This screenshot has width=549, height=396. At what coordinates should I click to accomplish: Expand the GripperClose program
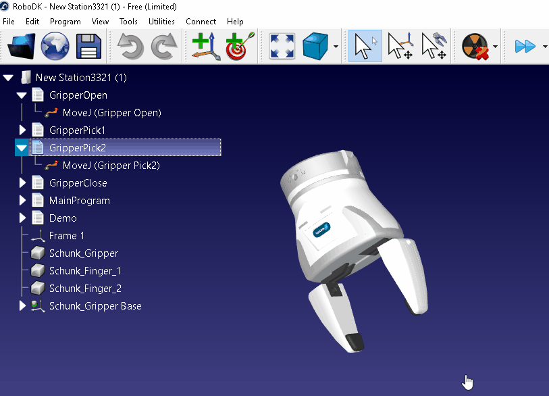point(22,182)
